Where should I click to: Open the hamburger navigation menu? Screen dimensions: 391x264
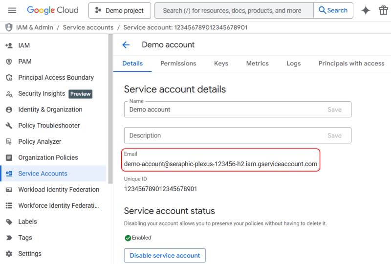click(x=12, y=10)
